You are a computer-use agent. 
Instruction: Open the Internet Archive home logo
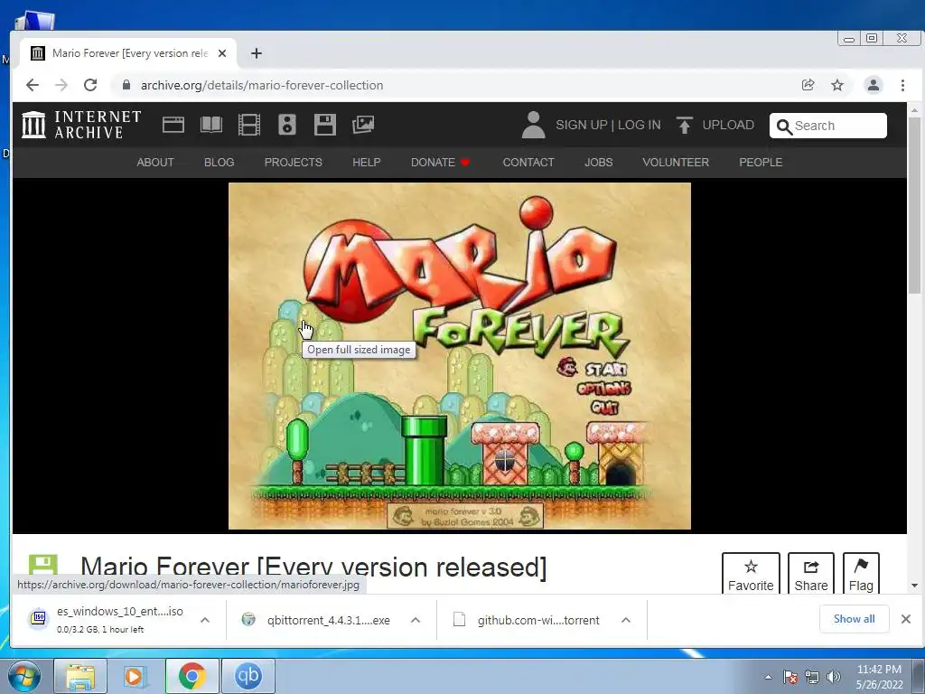81,125
